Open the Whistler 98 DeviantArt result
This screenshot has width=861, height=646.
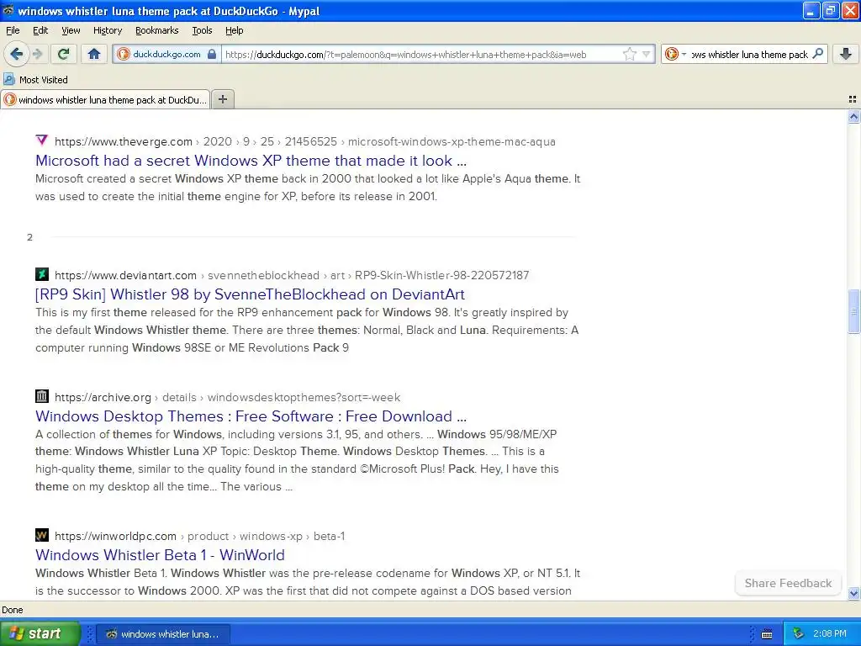(x=250, y=294)
